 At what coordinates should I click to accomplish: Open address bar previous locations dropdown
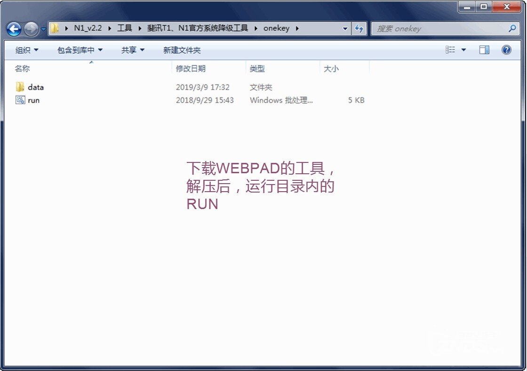(345, 29)
